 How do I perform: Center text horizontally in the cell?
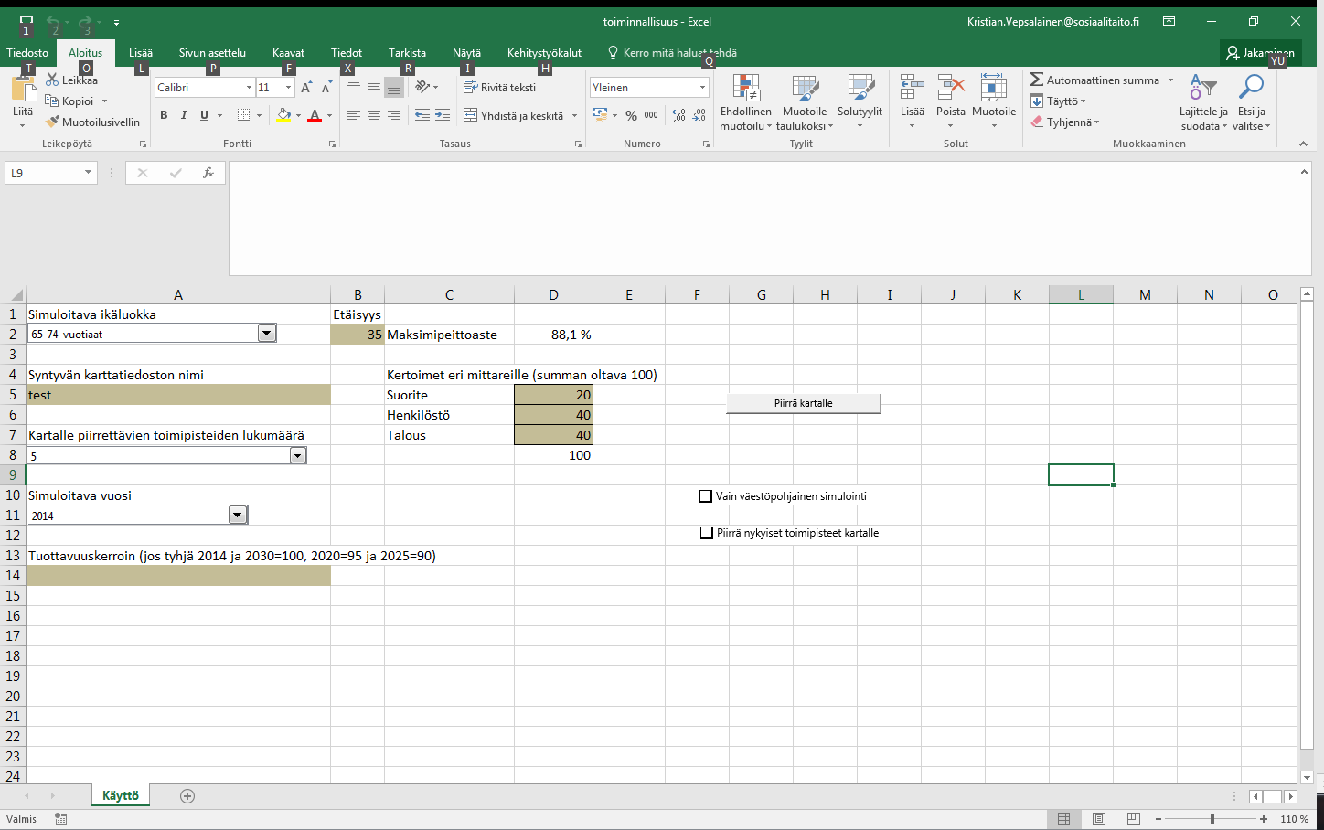point(374,115)
